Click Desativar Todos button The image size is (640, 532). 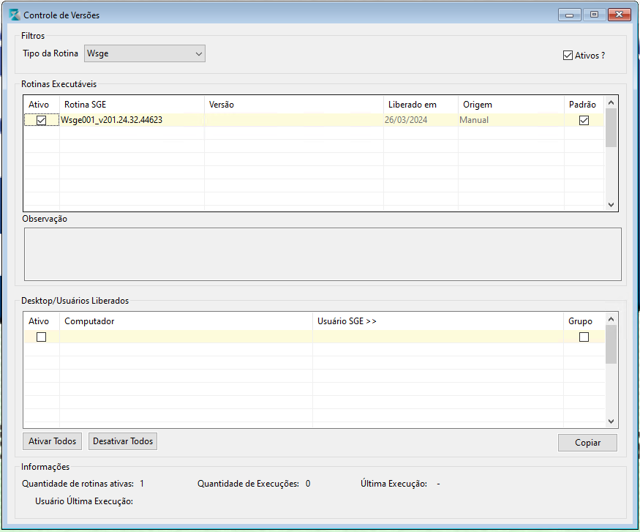pyautogui.click(x=123, y=441)
